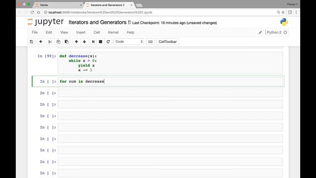Screen dimensions: 316x178
Task: Click the browser extension icon beside the star
Action: coord(290,12)
